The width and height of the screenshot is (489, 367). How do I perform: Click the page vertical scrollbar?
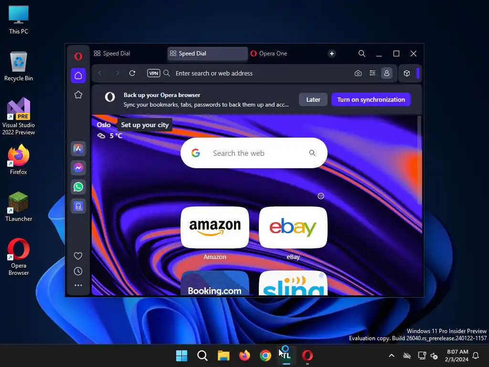[x=419, y=160]
